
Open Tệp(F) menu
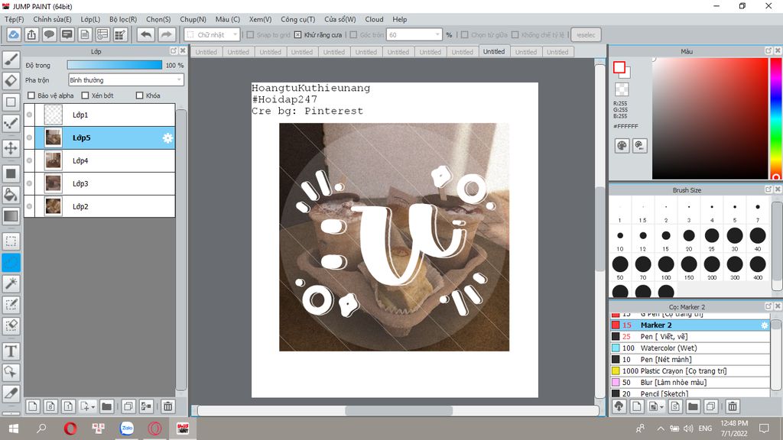pyautogui.click(x=14, y=19)
